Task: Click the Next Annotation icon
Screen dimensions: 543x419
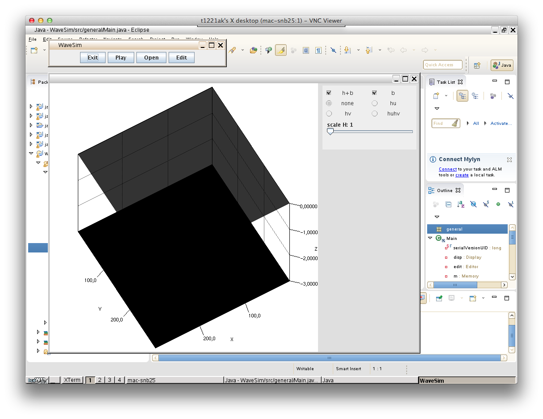Action: pyautogui.click(x=348, y=50)
